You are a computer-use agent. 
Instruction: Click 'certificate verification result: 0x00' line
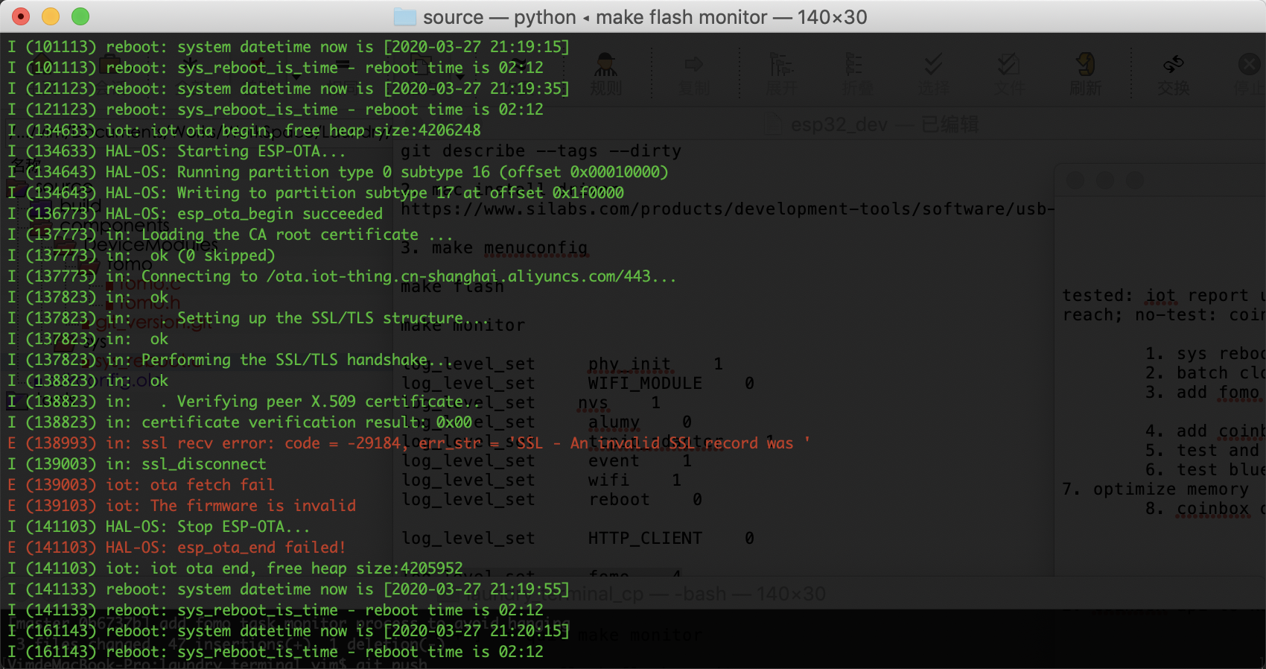tap(240, 422)
